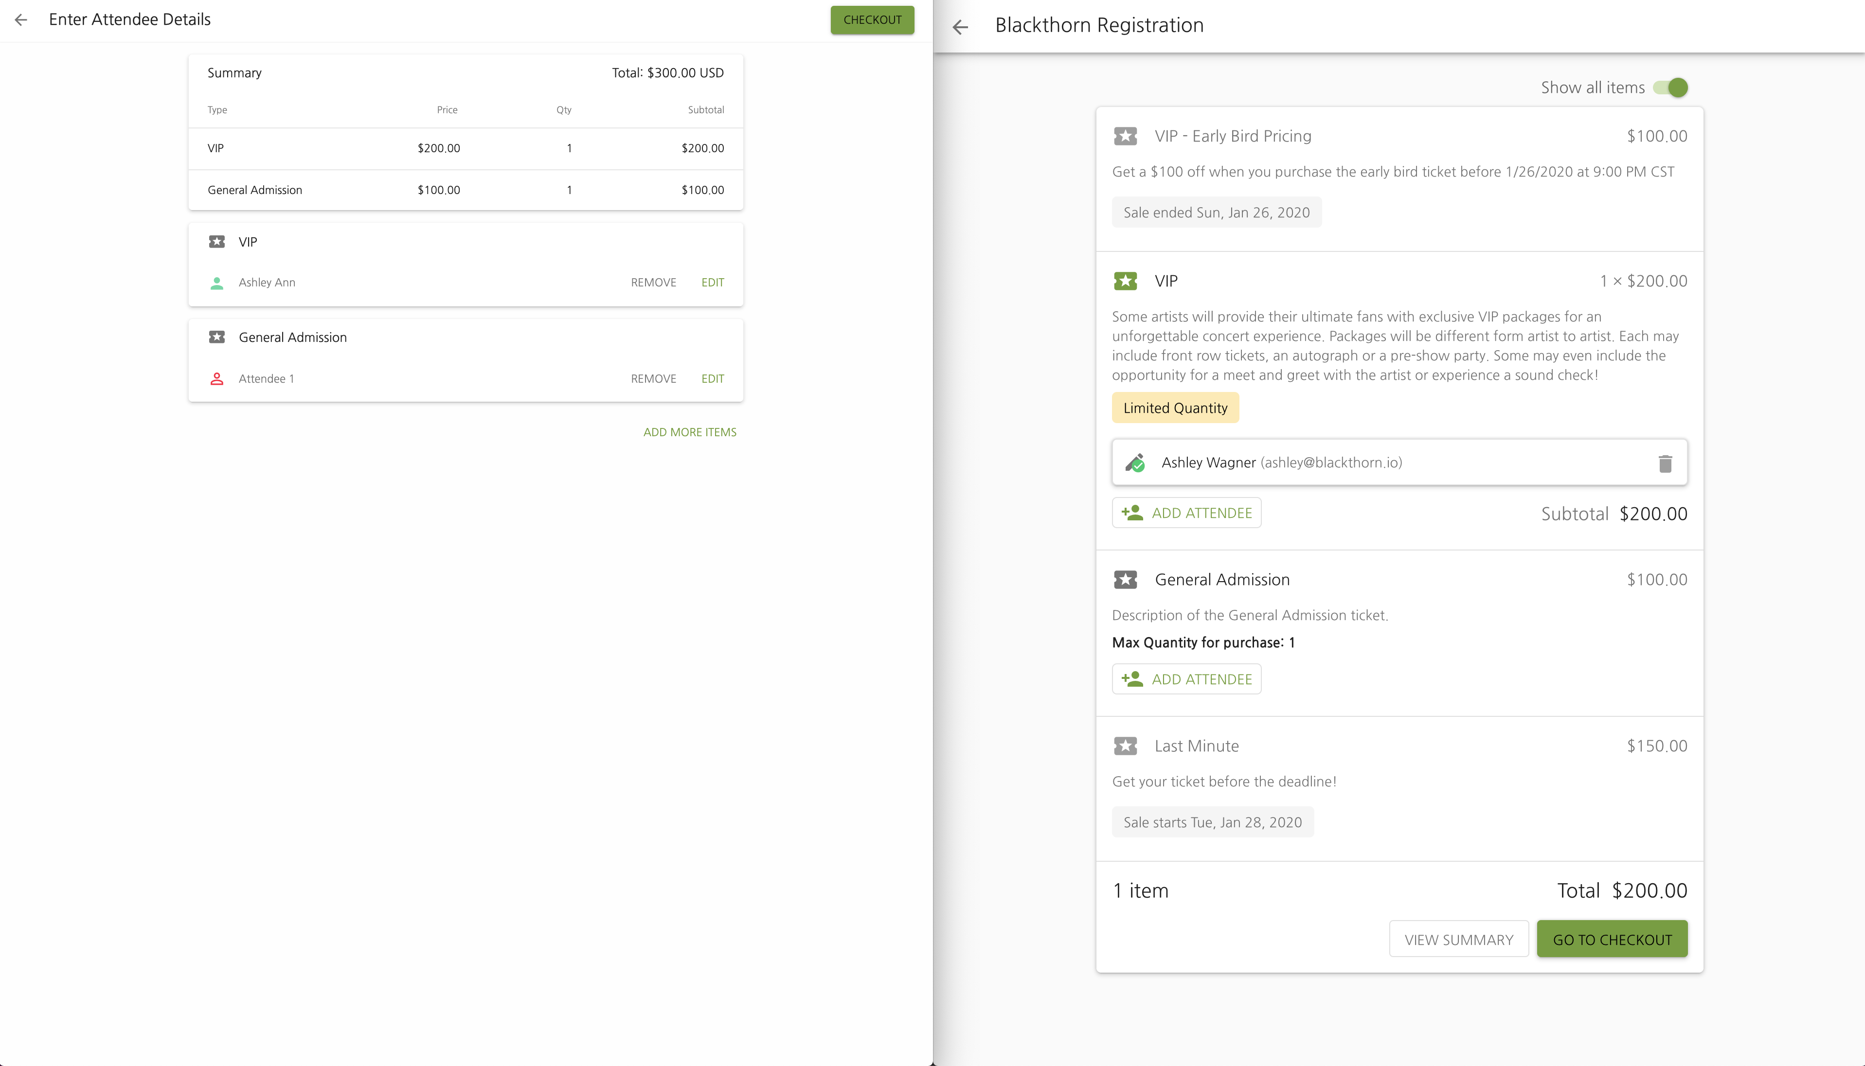The width and height of the screenshot is (1865, 1066).
Task: Remove Attendee 1 from General Admission
Action: click(653, 378)
